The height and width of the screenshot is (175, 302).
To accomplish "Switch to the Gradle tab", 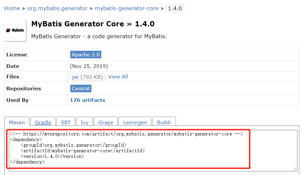I will click(x=43, y=122).
